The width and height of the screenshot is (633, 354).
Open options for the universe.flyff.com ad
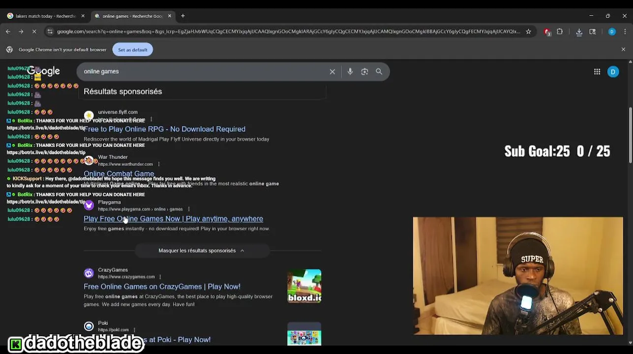click(151, 119)
